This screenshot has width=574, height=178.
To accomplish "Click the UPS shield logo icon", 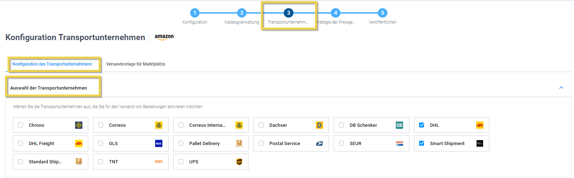I will pos(239,162).
